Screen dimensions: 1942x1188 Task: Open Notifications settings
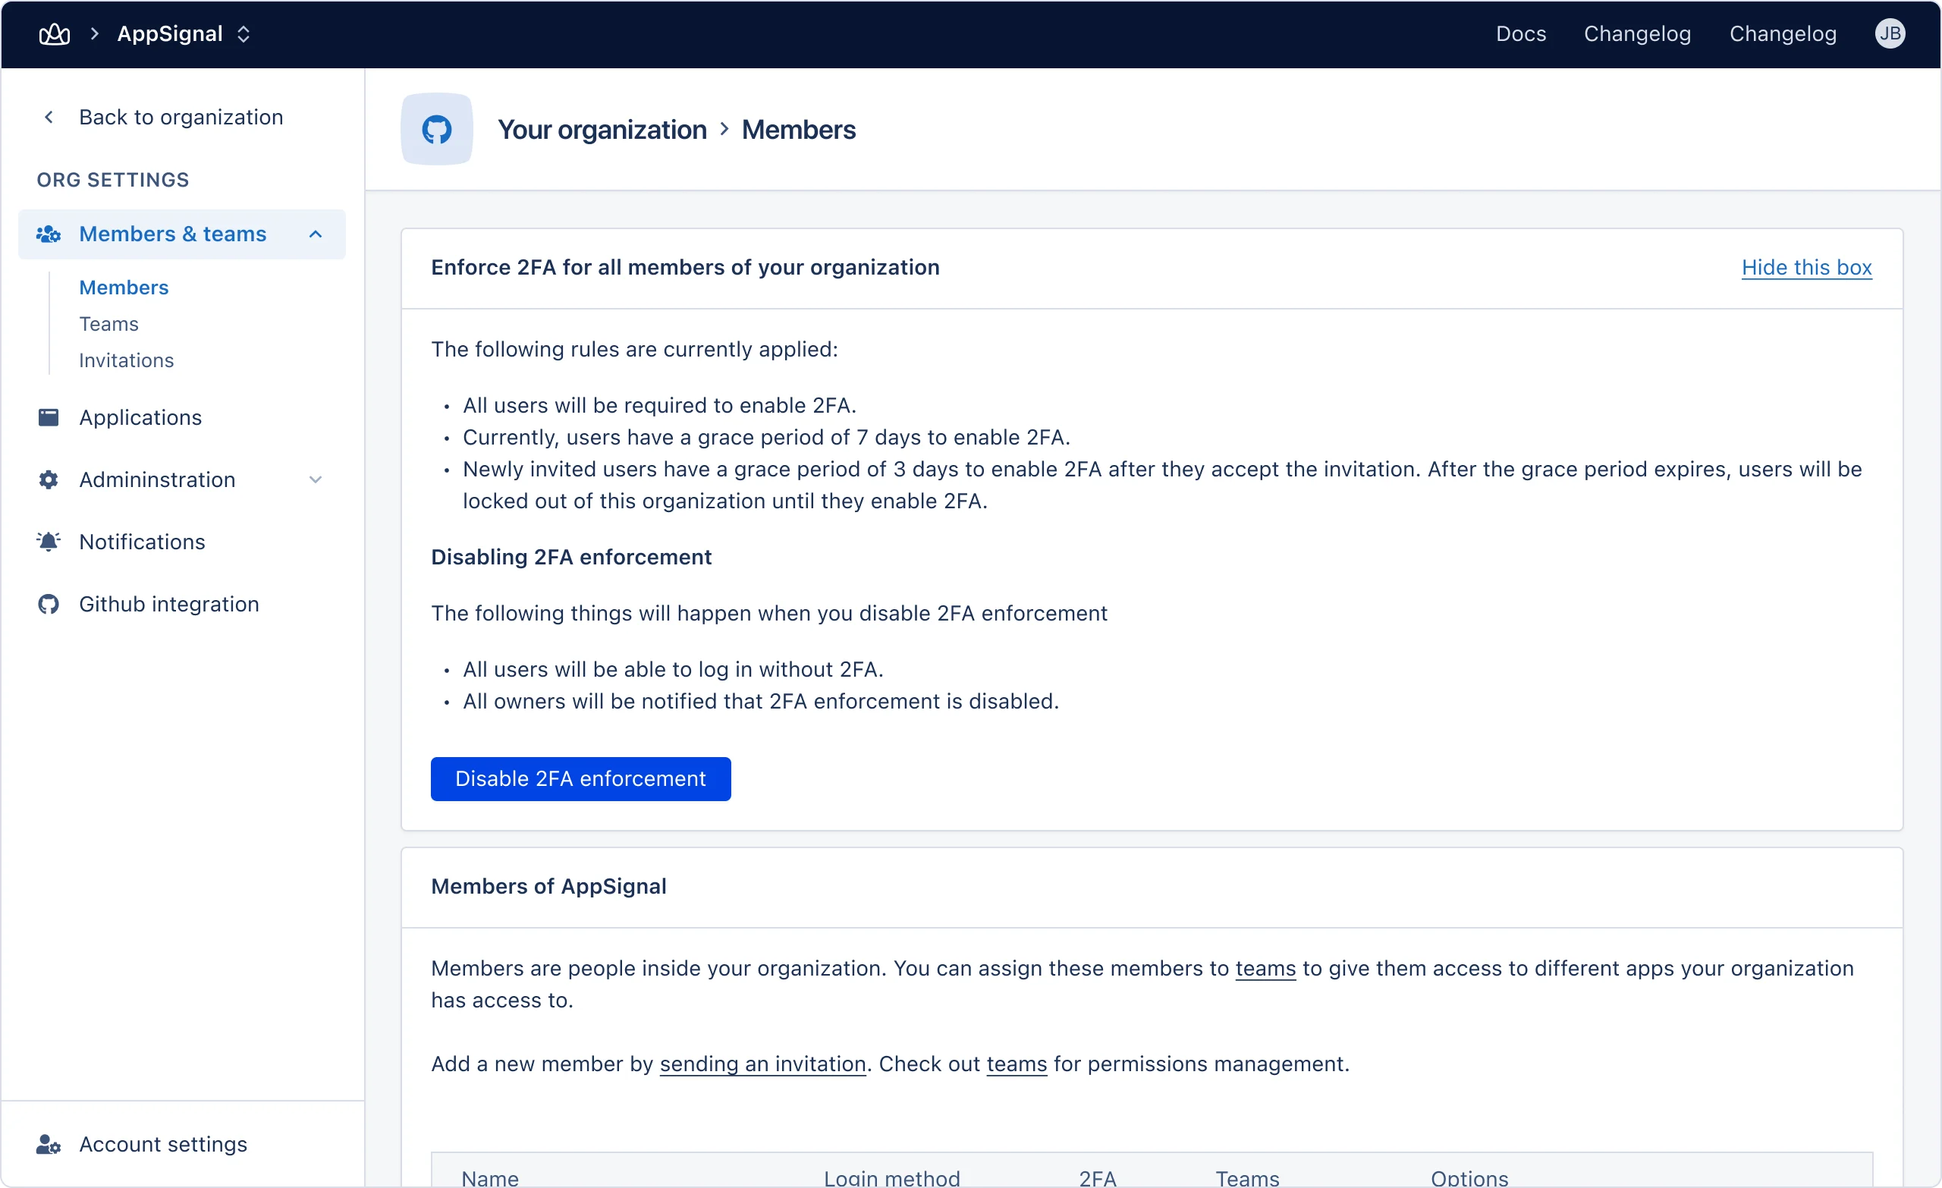tap(142, 542)
